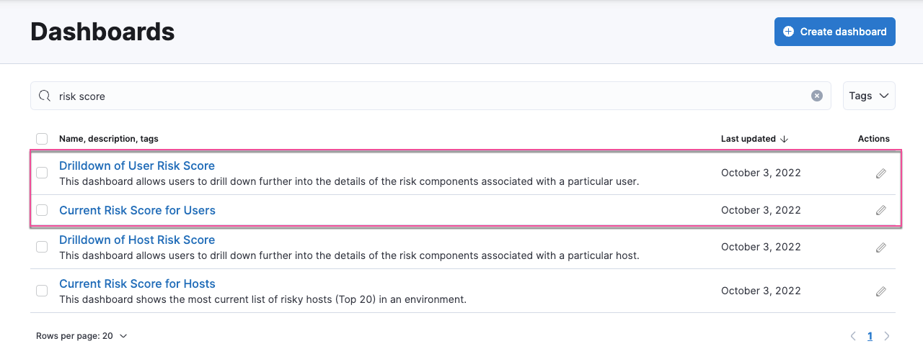This screenshot has height=354, width=923.
Task: Click the search magnifier icon
Action: coord(45,96)
